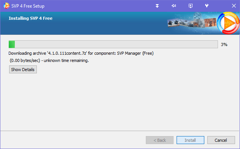Click the Install button
This screenshot has width=240, height=149.
coord(190,140)
